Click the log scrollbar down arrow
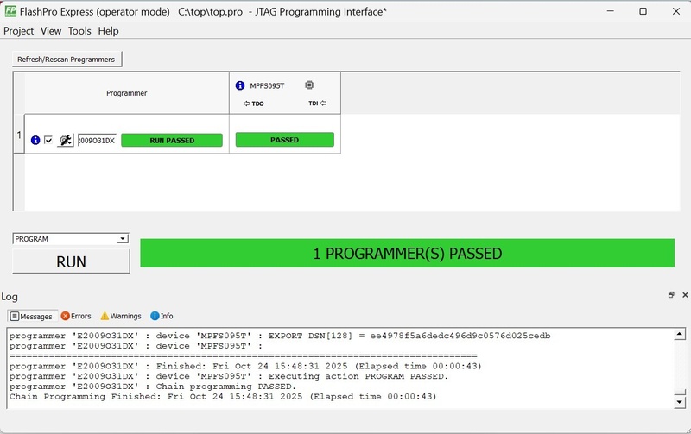Viewport: 691px width, 434px height. (x=680, y=401)
